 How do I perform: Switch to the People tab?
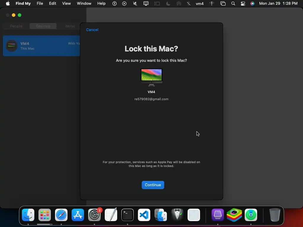click(16, 26)
